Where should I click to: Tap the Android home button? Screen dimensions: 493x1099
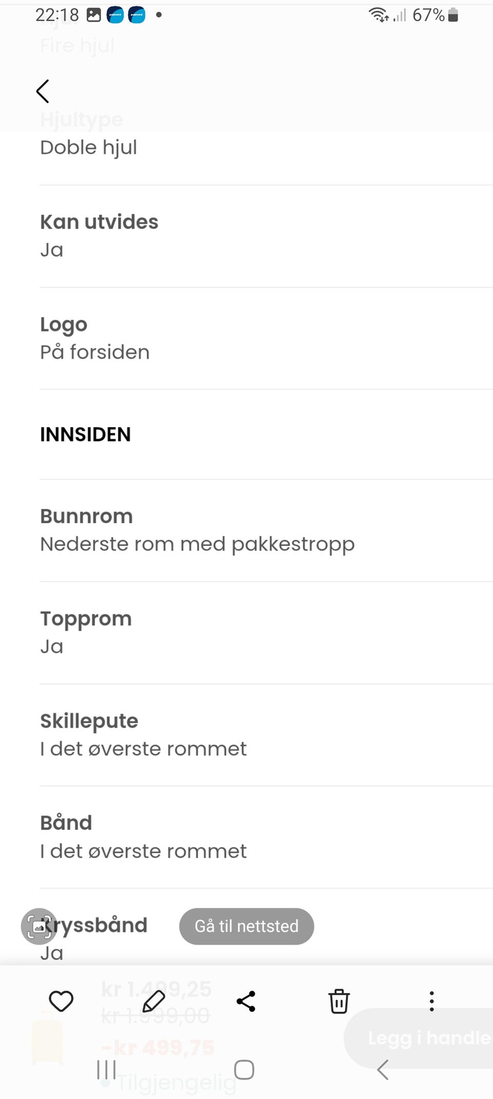point(244,1070)
